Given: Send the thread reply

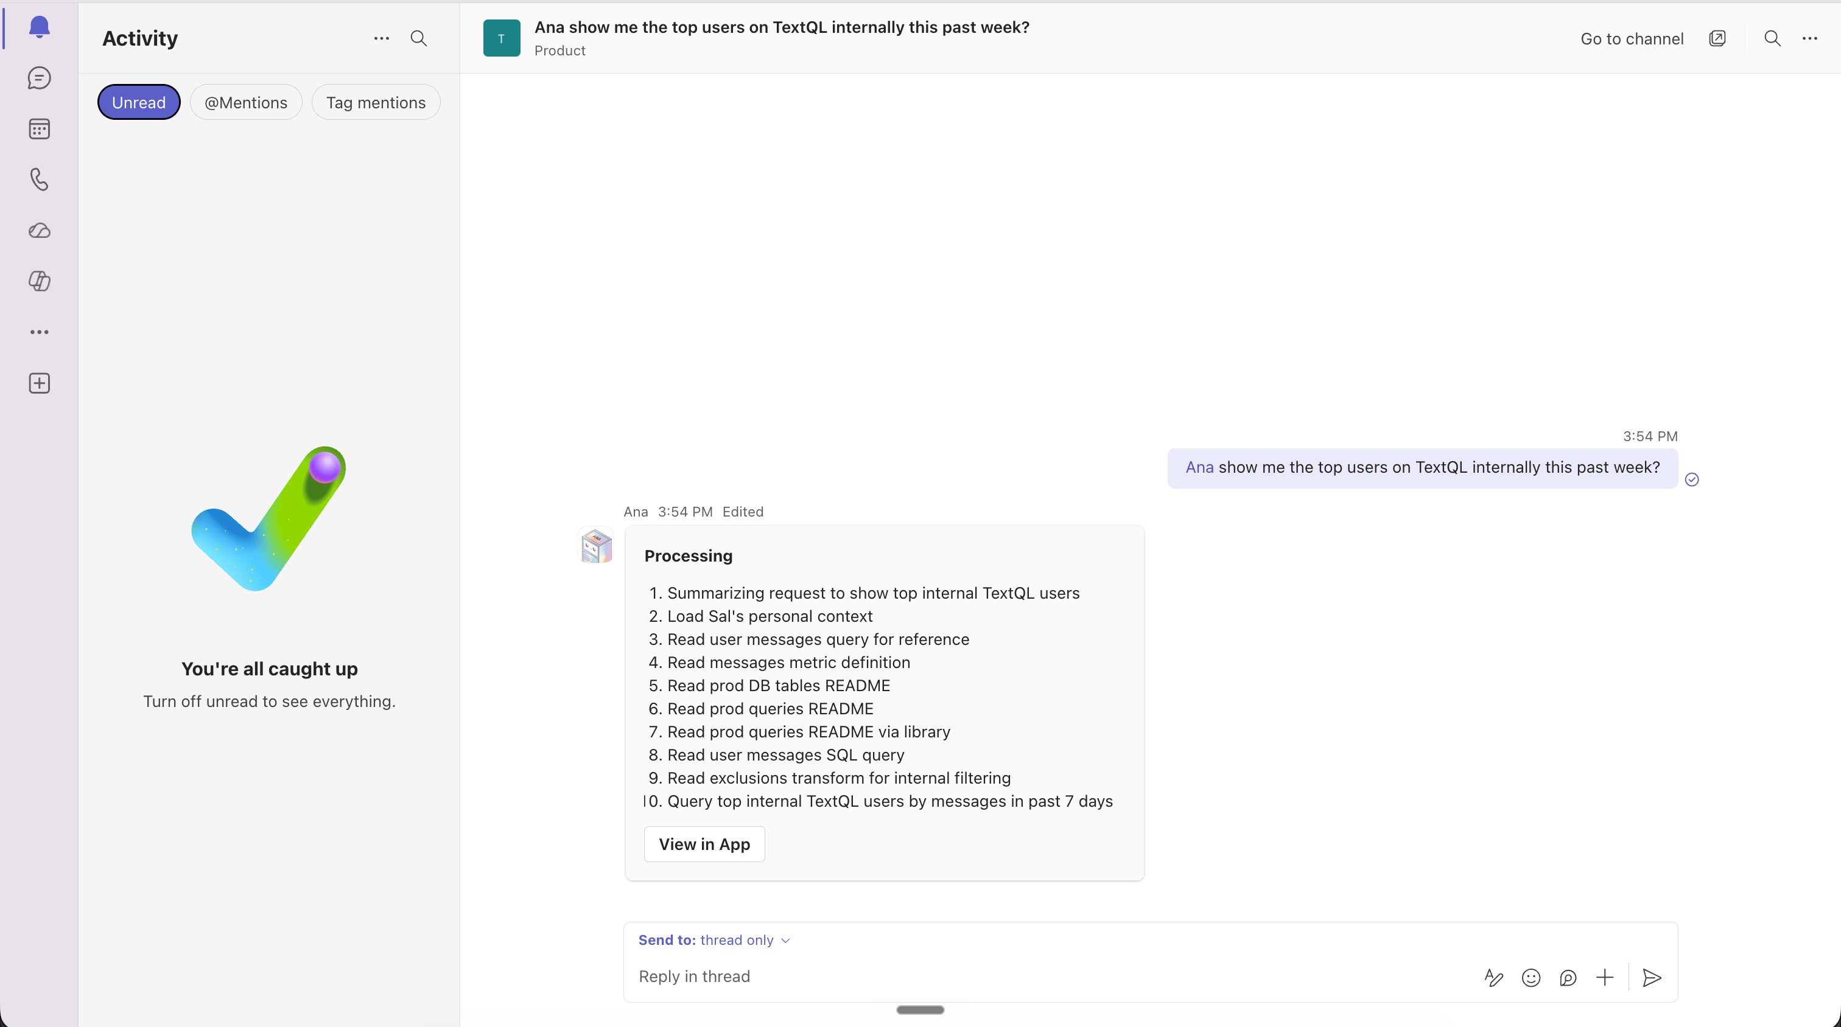Looking at the screenshot, I should 1652,977.
